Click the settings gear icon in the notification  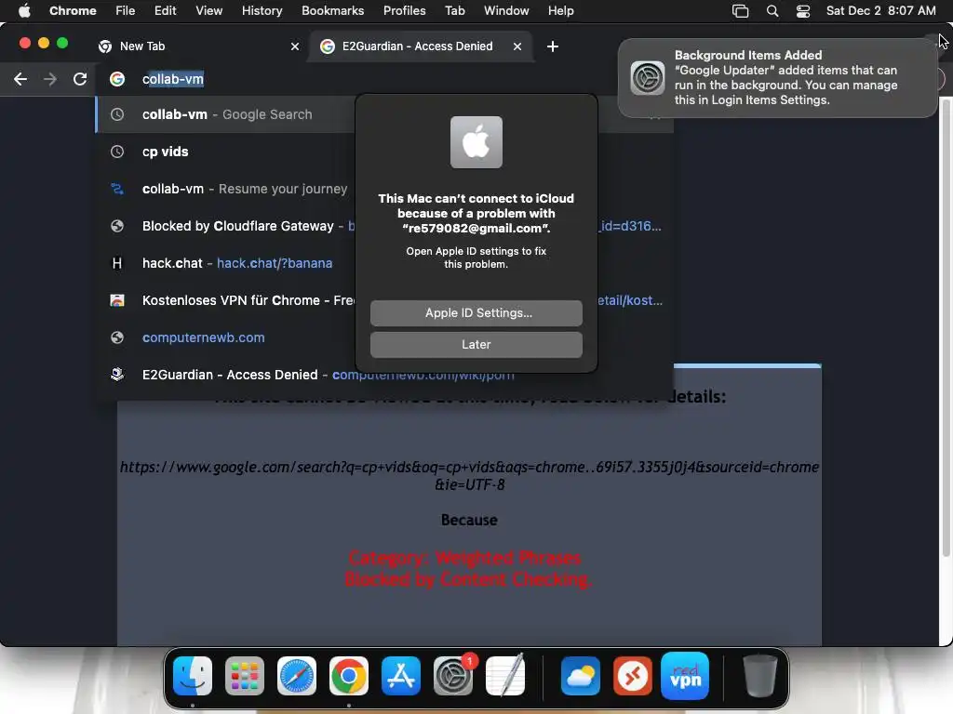coord(648,78)
